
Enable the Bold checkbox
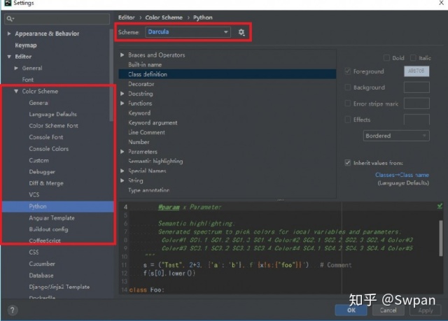[386, 58]
